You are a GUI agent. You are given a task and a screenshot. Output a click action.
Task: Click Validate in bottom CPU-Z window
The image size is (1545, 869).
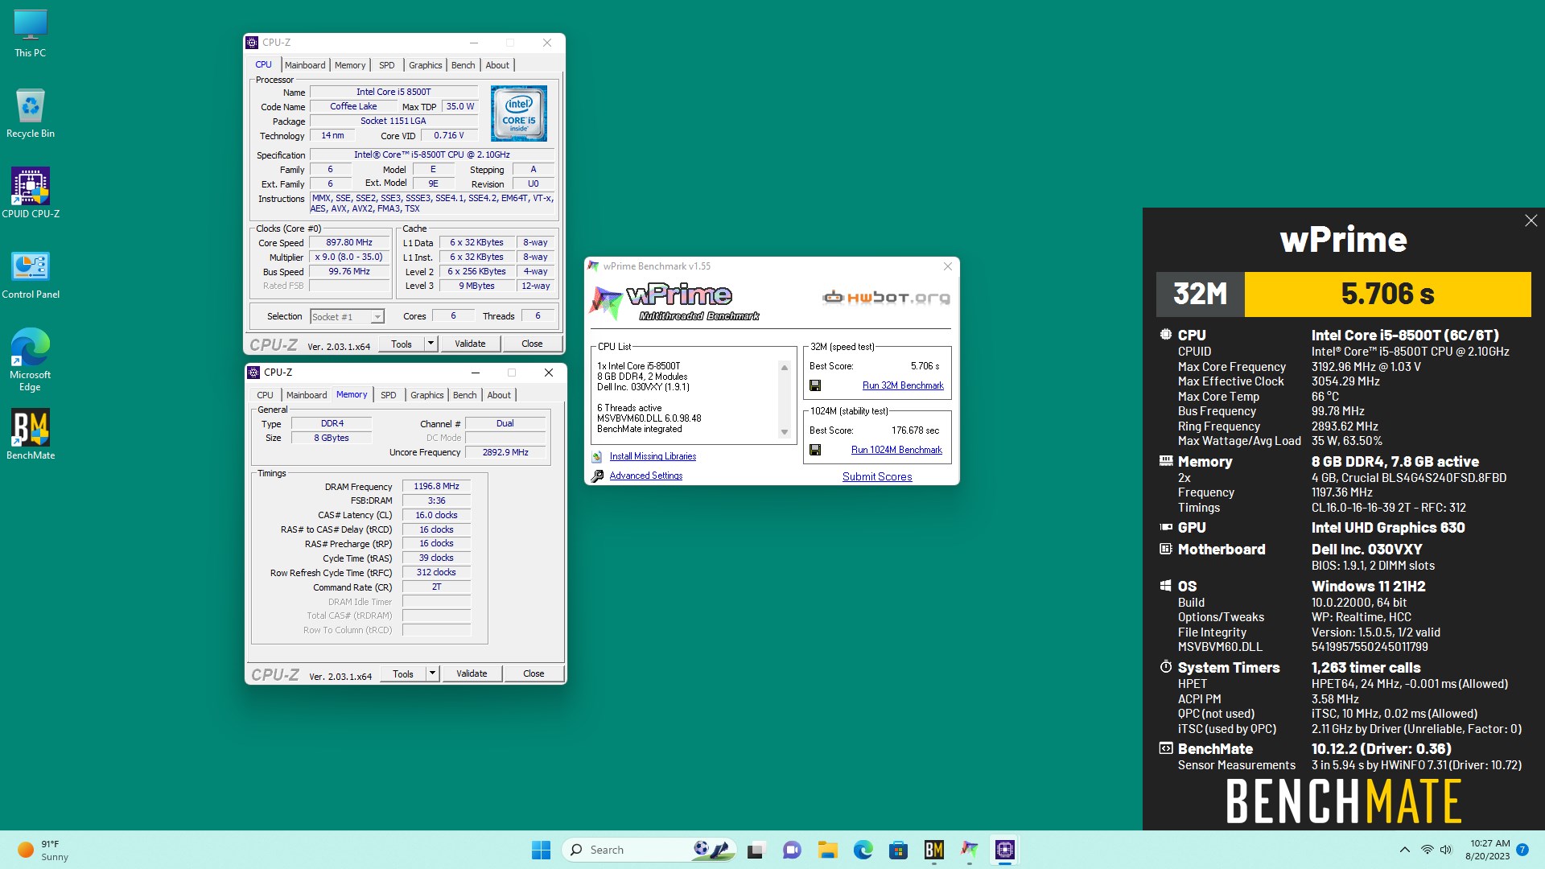click(472, 673)
